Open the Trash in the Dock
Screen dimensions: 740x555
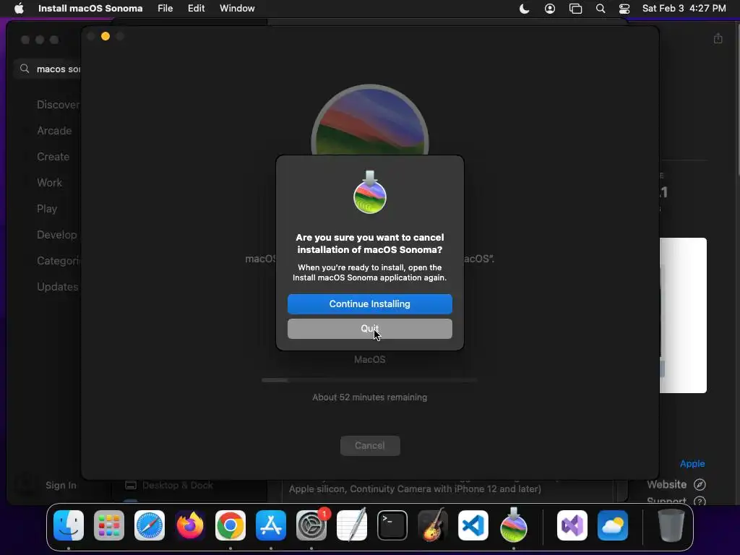tap(671, 525)
